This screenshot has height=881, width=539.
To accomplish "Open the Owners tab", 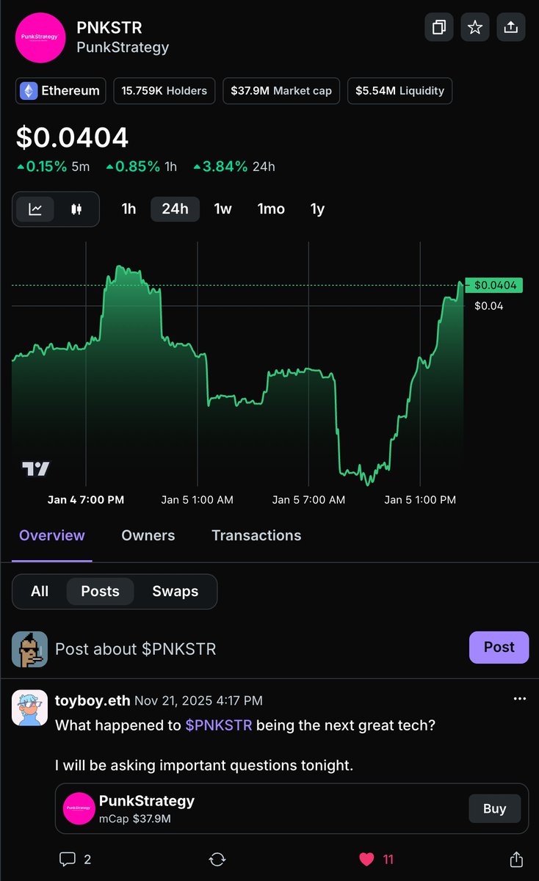I will [x=148, y=536].
